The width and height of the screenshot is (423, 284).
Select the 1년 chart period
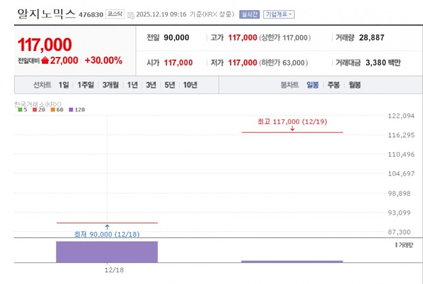click(x=133, y=85)
